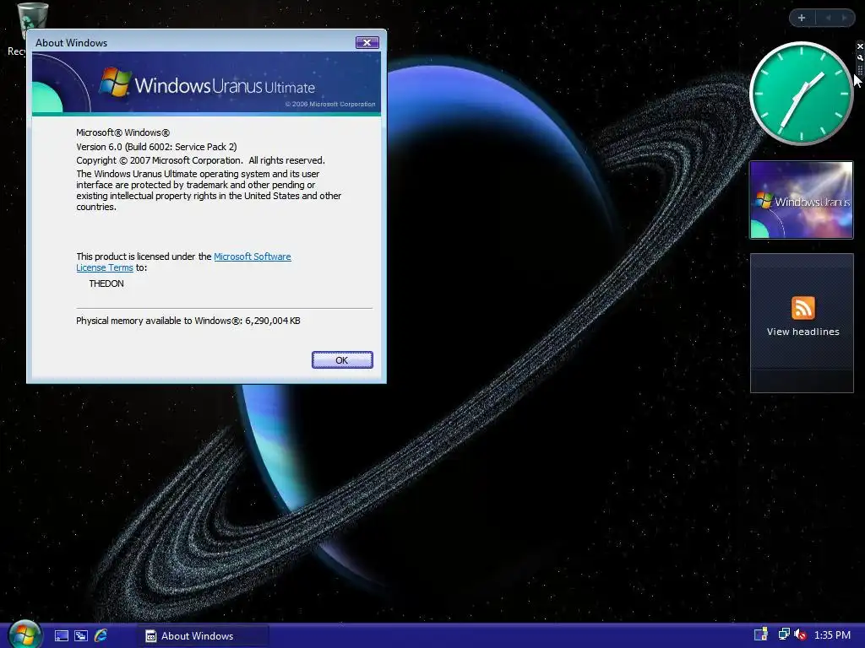Close the clock gadget

tap(859, 46)
